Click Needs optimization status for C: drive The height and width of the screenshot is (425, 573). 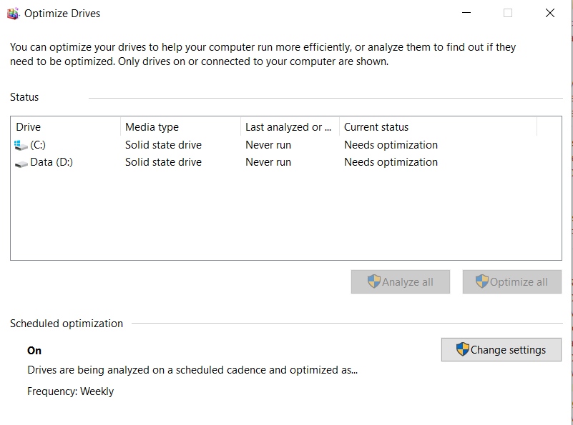[391, 145]
